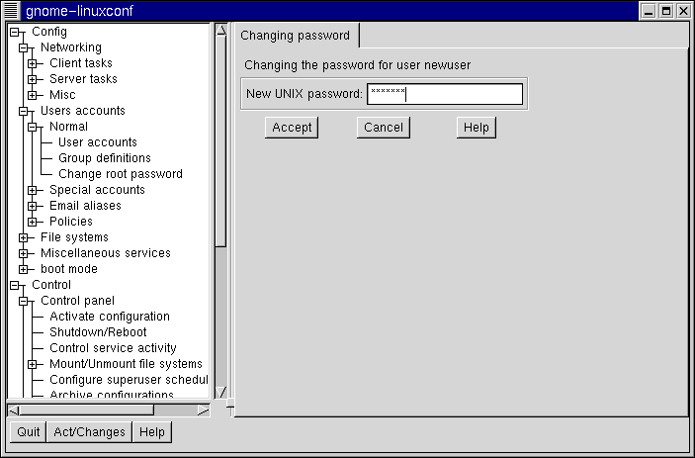695x458 pixels.
Task: Expand the Special accounts node
Action: point(33,190)
